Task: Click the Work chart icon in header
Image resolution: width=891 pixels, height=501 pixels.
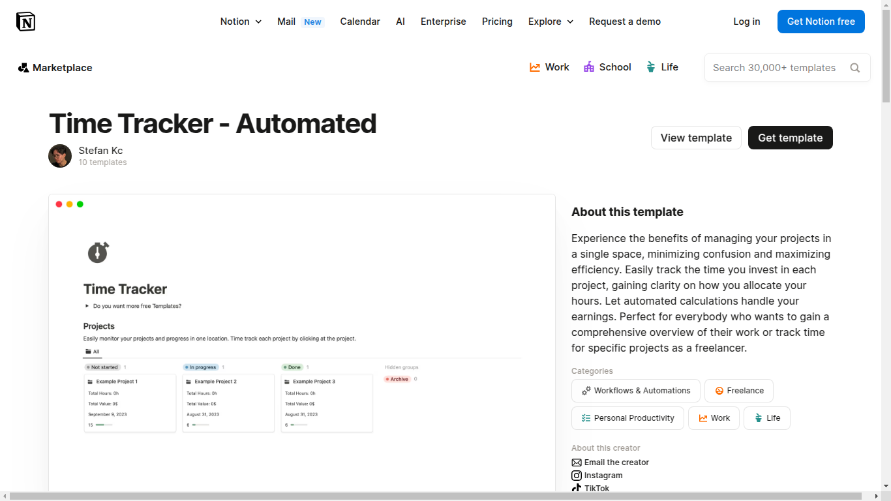Action: point(535,67)
